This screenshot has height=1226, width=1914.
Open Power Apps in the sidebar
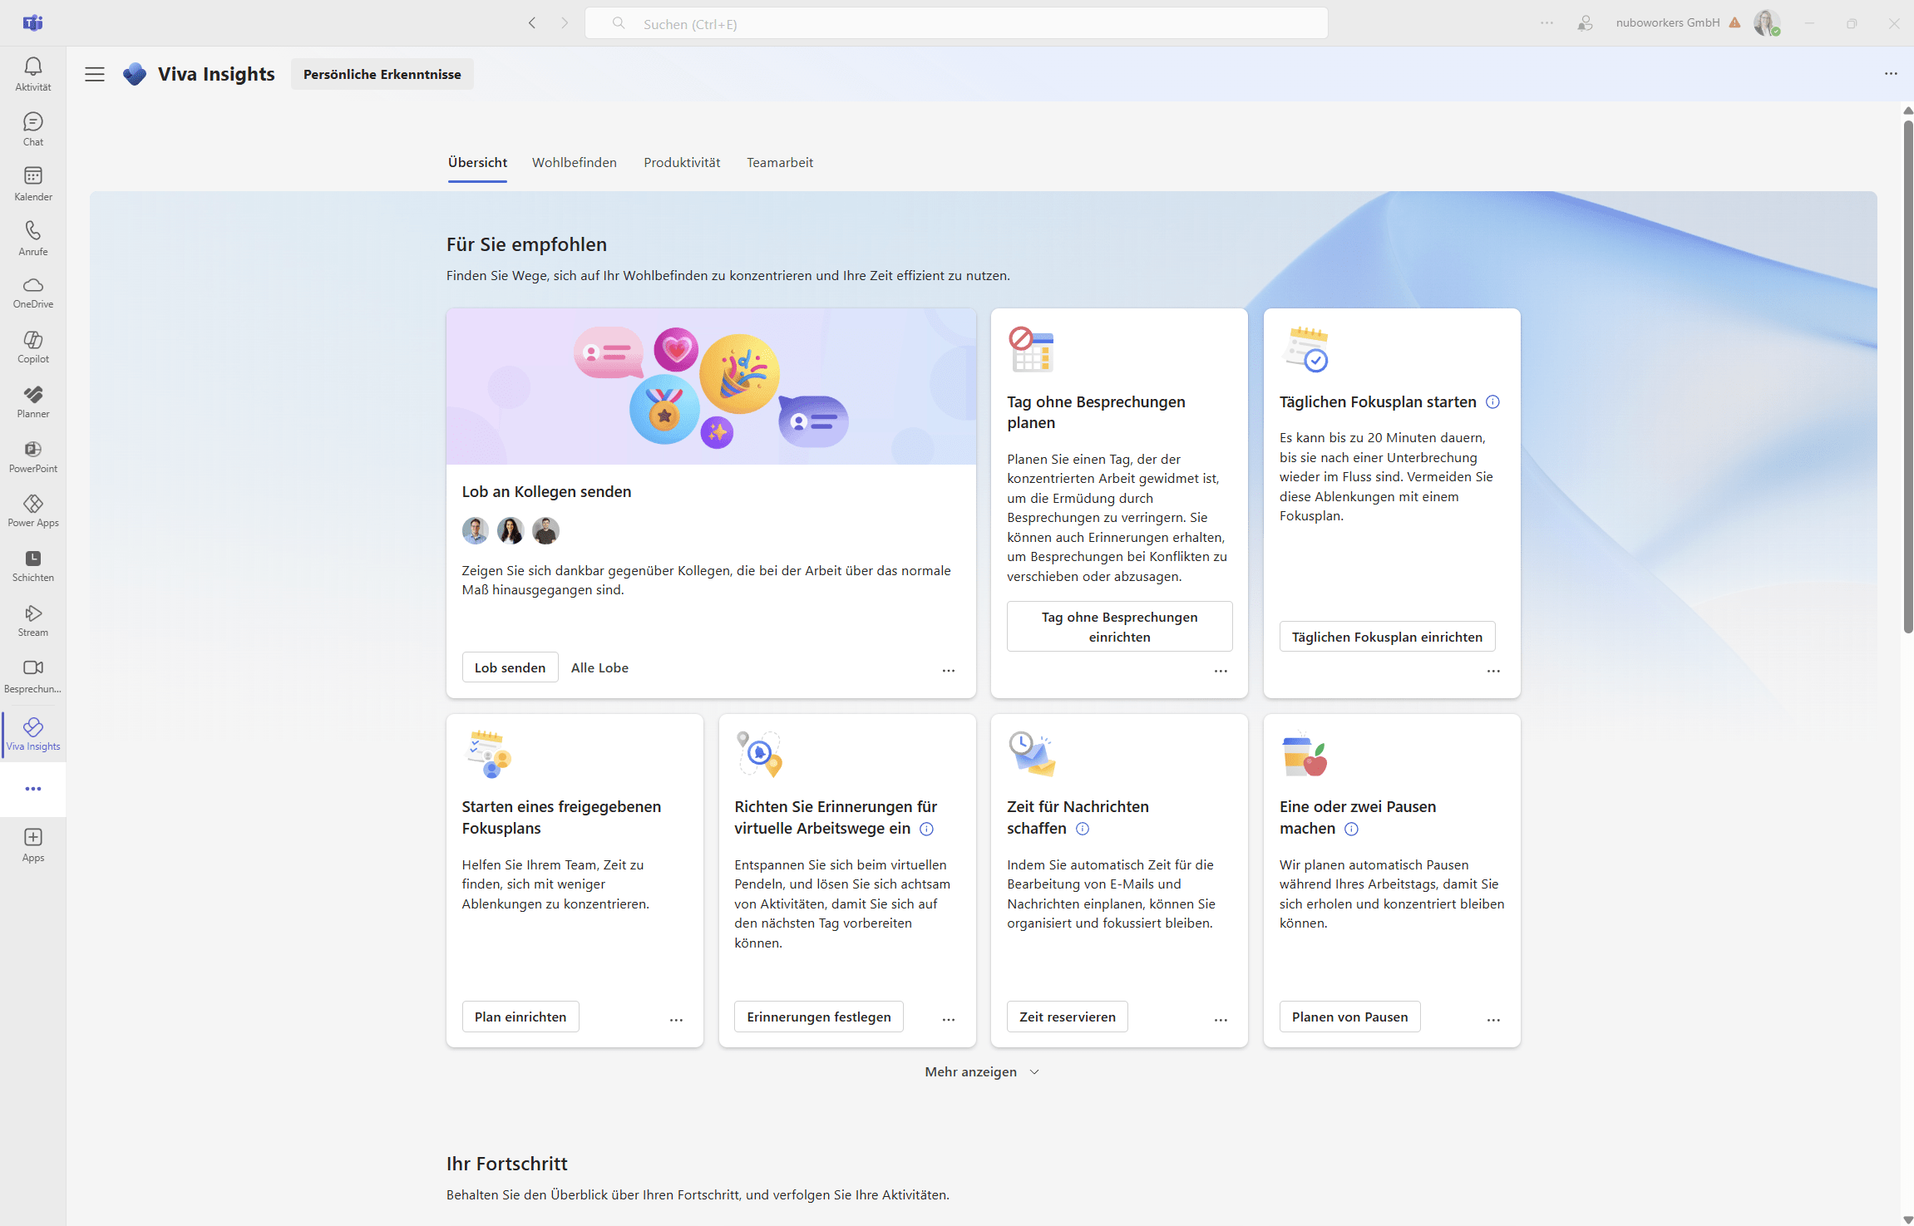point(32,509)
